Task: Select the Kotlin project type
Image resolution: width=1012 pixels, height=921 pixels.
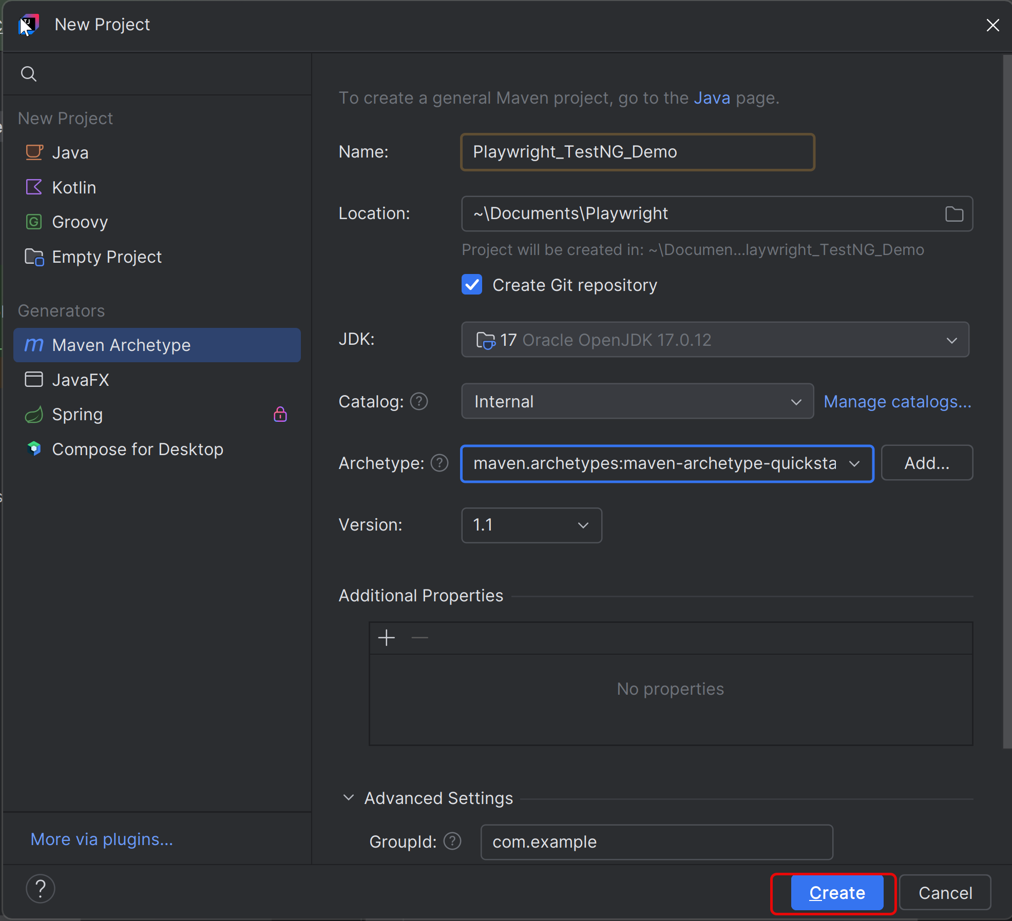Action: coord(73,188)
